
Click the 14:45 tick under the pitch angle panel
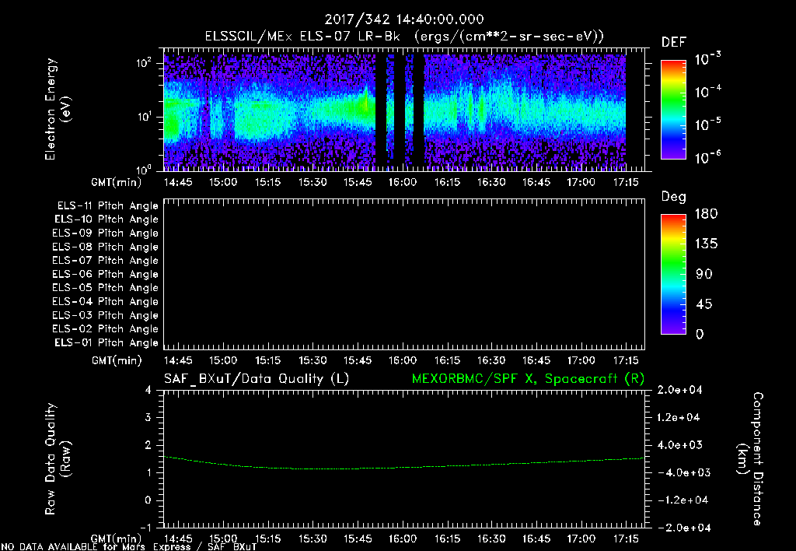pyautogui.click(x=178, y=361)
